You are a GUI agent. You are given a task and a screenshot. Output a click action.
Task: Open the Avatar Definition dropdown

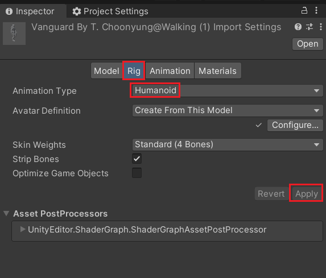click(228, 110)
